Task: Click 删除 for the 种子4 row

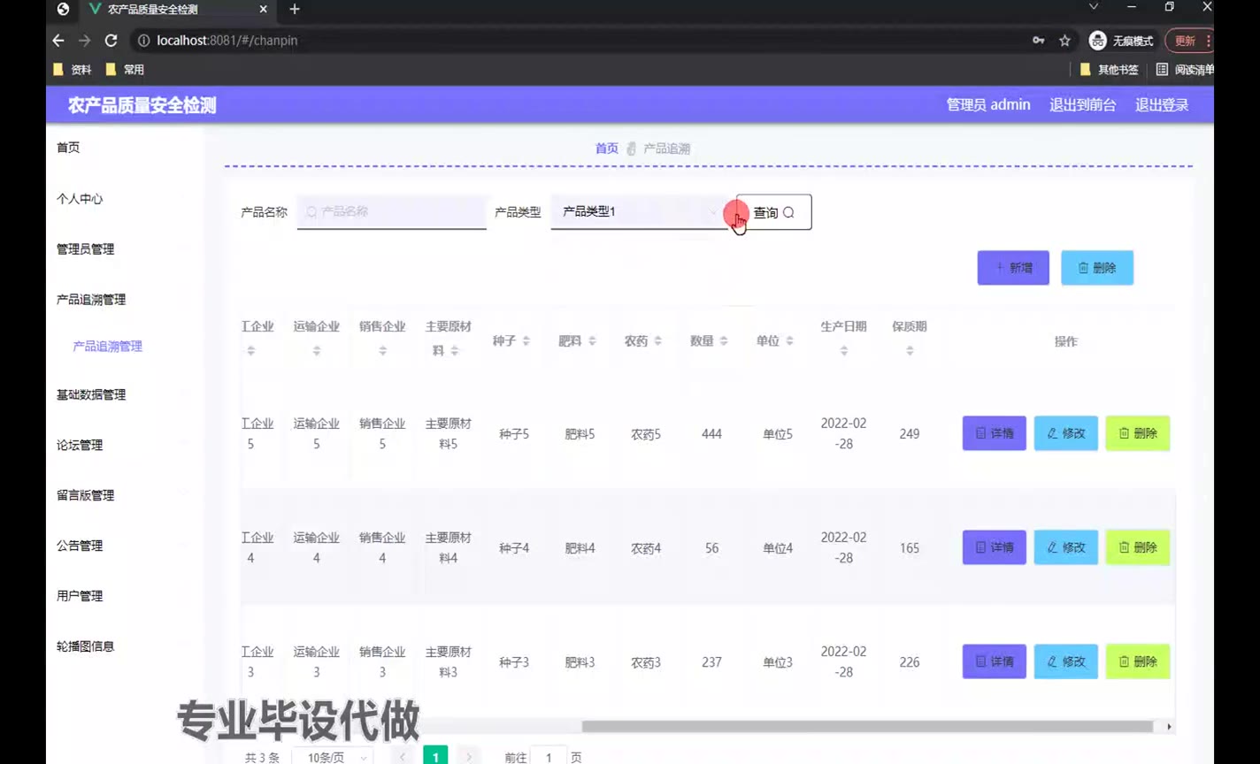Action: click(1138, 547)
